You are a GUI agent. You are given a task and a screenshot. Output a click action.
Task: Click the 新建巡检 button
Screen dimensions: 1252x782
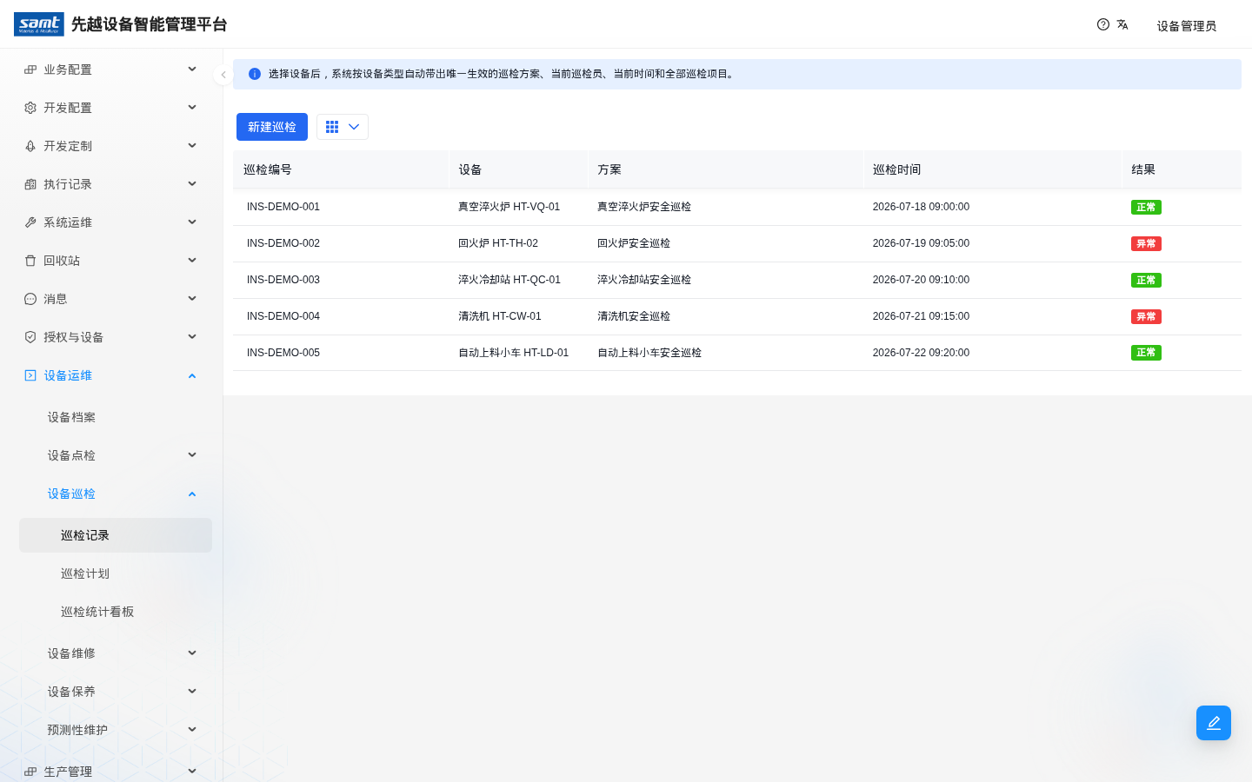pos(272,127)
